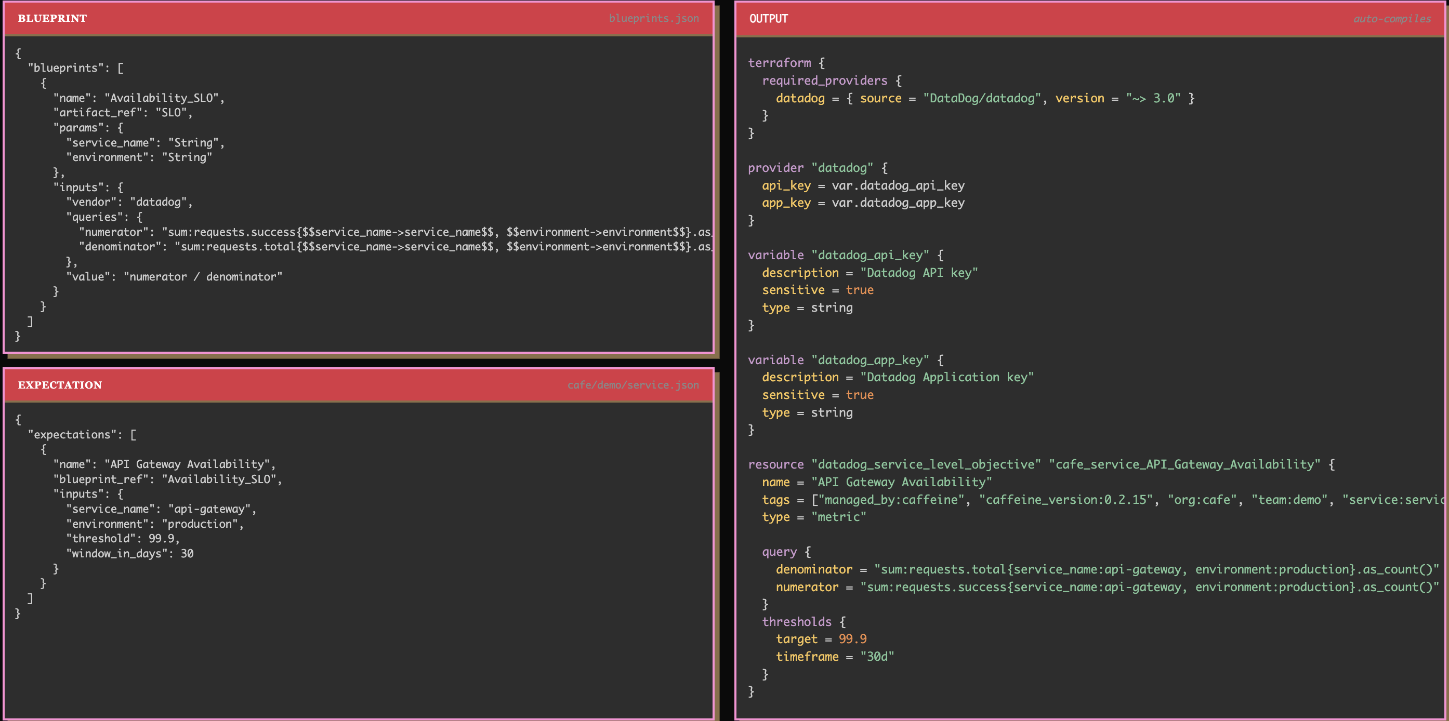Click the "artifact_ref" line in blueprint editor
Image resolution: width=1449 pixels, height=721 pixels.
click(x=123, y=113)
